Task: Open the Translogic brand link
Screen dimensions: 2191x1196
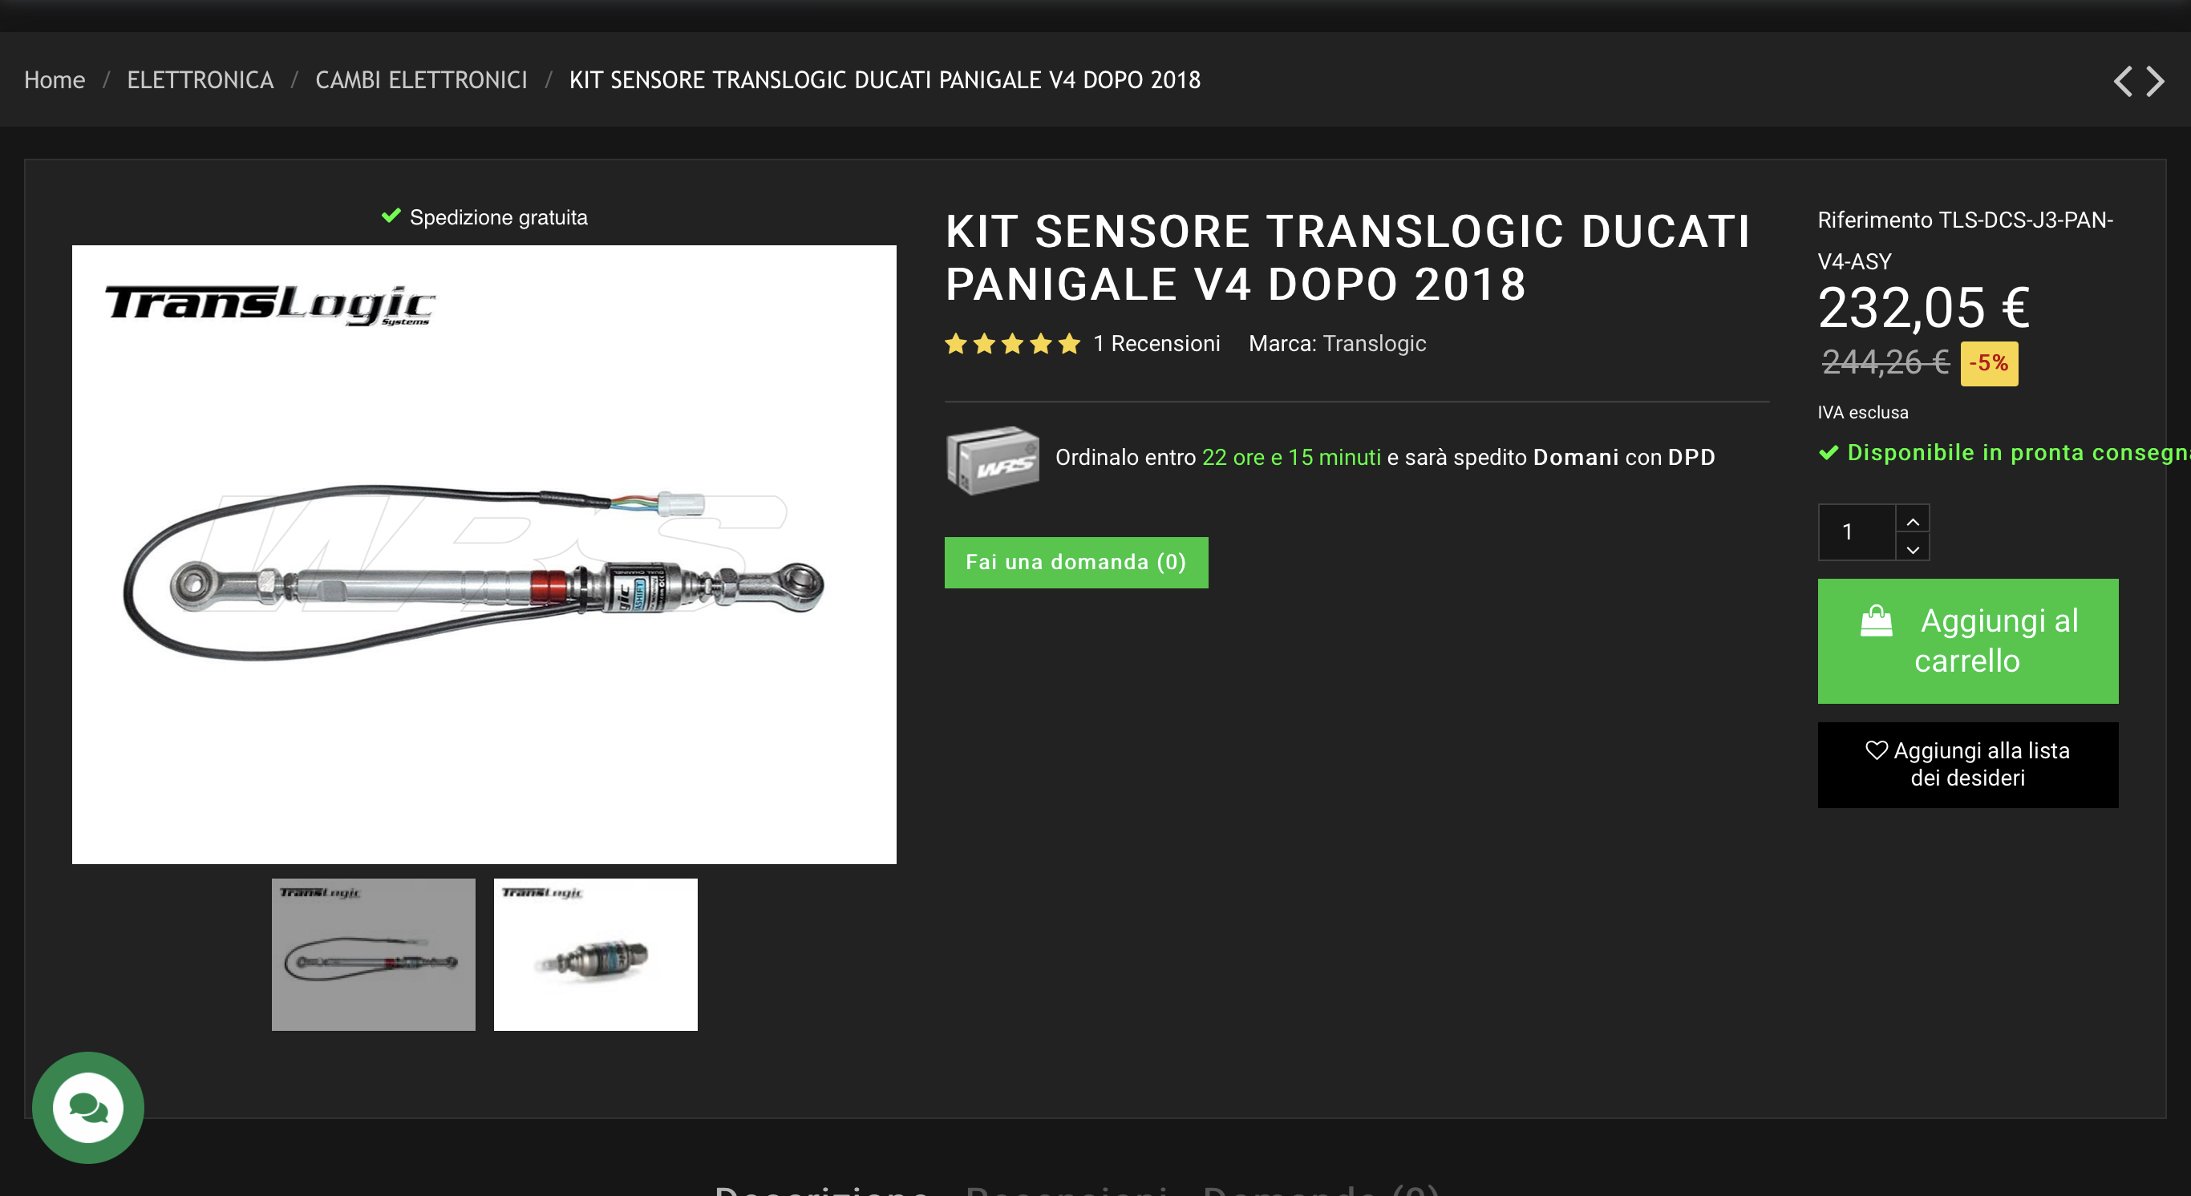Action: (1374, 343)
